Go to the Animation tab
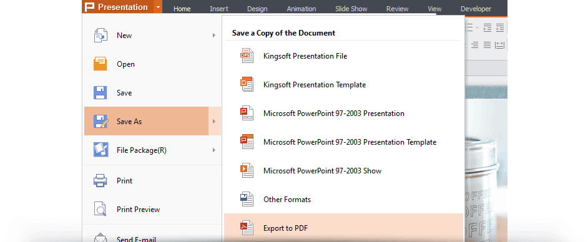Viewport: 588px width, 242px height. (301, 9)
